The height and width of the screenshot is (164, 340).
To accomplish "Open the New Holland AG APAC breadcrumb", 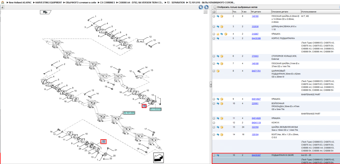I will (x=20, y=3).
